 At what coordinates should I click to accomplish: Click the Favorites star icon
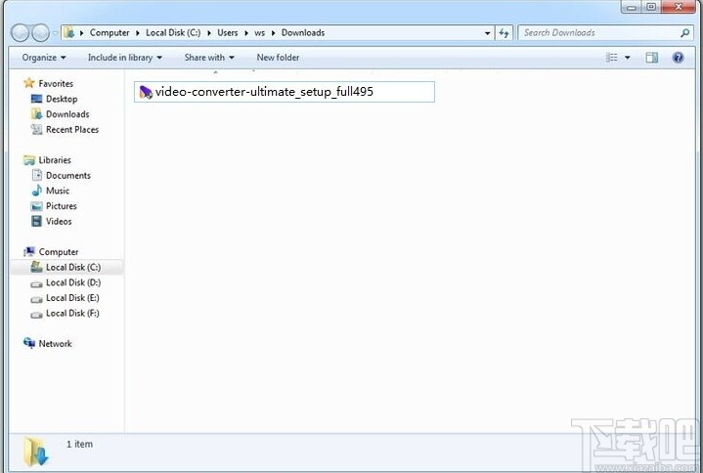[x=29, y=83]
